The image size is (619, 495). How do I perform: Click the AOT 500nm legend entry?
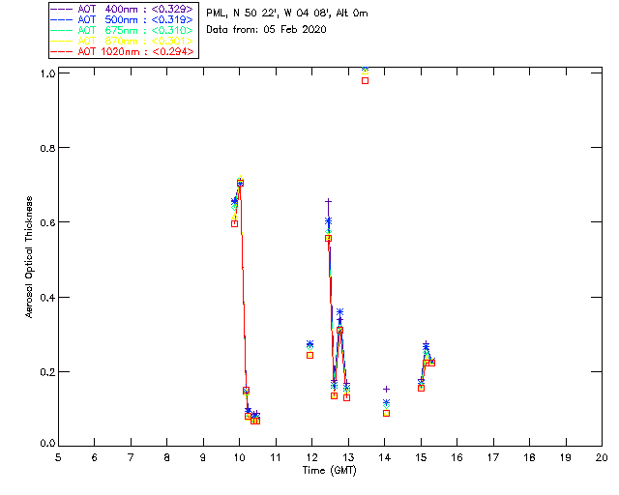point(122,19)
